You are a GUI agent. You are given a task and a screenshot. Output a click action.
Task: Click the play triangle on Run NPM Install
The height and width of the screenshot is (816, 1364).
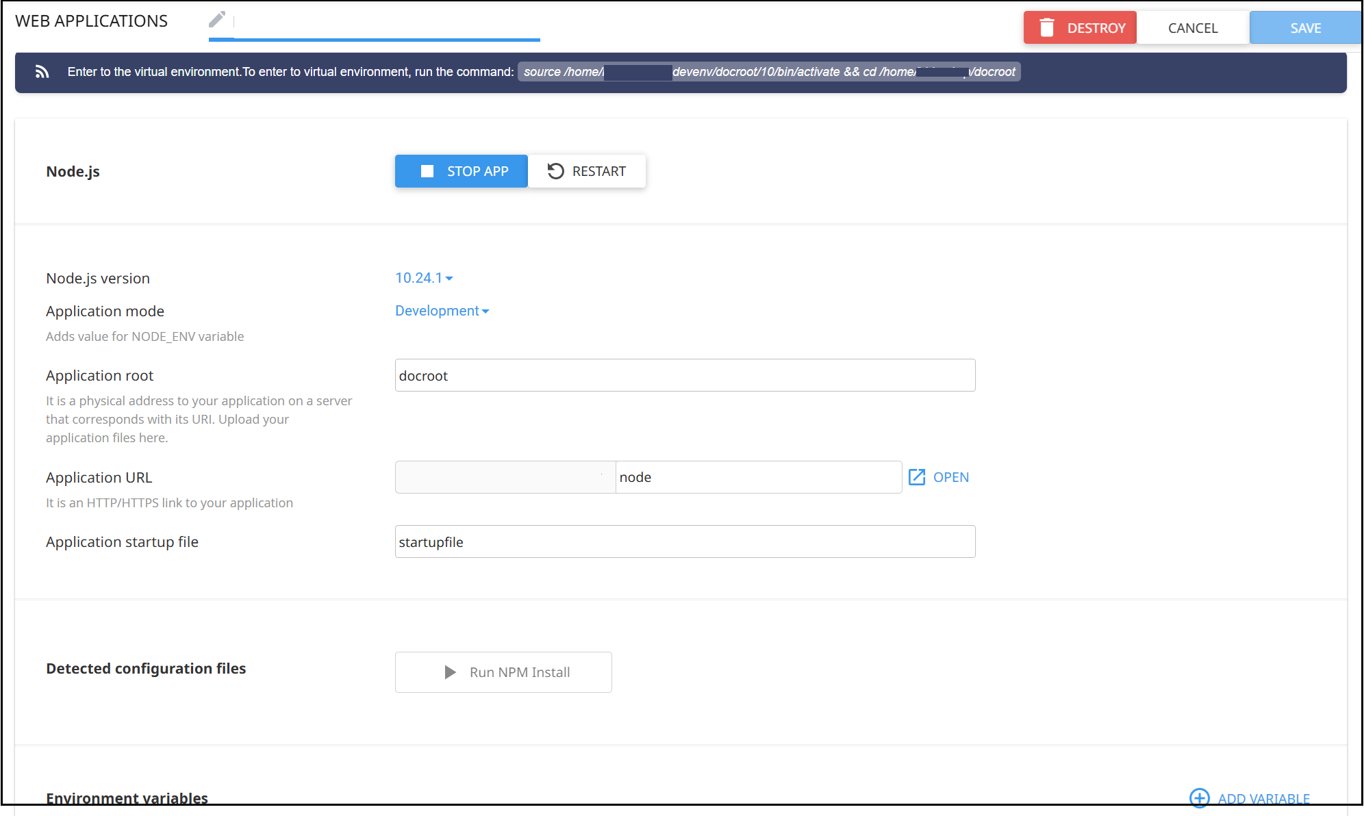(x=450, y=672)
